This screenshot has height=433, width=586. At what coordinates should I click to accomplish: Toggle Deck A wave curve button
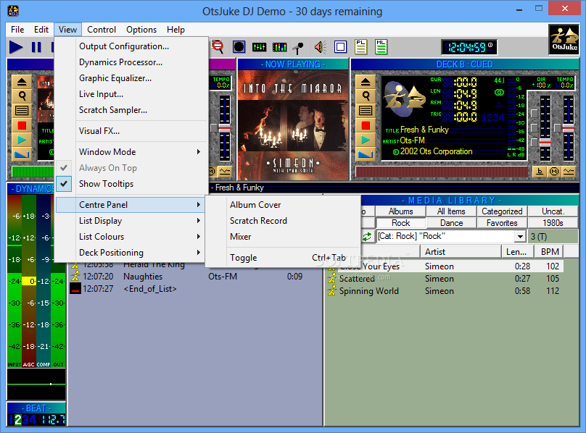point(225,172)
